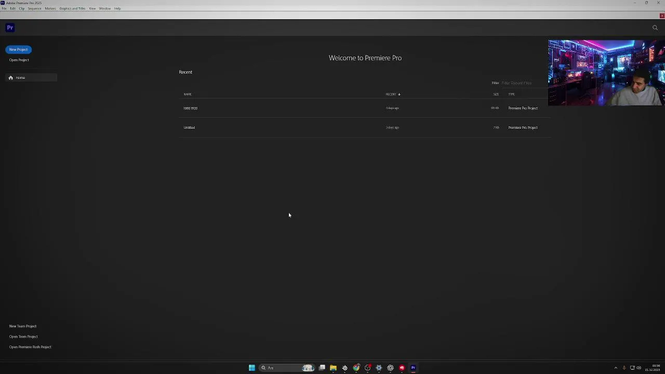Screen dimensions: 665x374
Task: Click Open Team Project link
Action: point(23,337)
